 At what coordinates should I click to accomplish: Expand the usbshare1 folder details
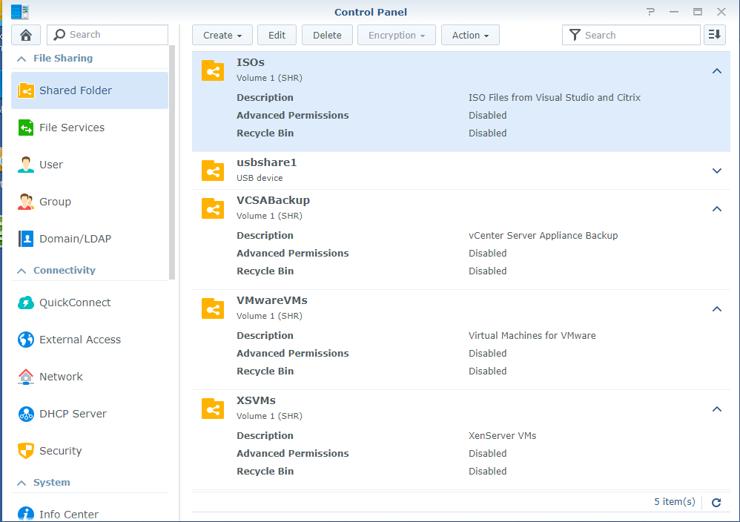click(716, 171)
